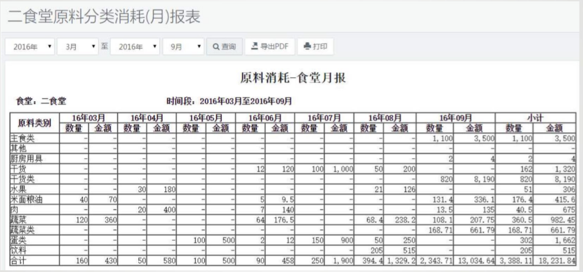The width and height of the screenshot is (583, 272).
Task: Click the 时间段 date range text
Action: pyautogui.click(x=229, y=101)
